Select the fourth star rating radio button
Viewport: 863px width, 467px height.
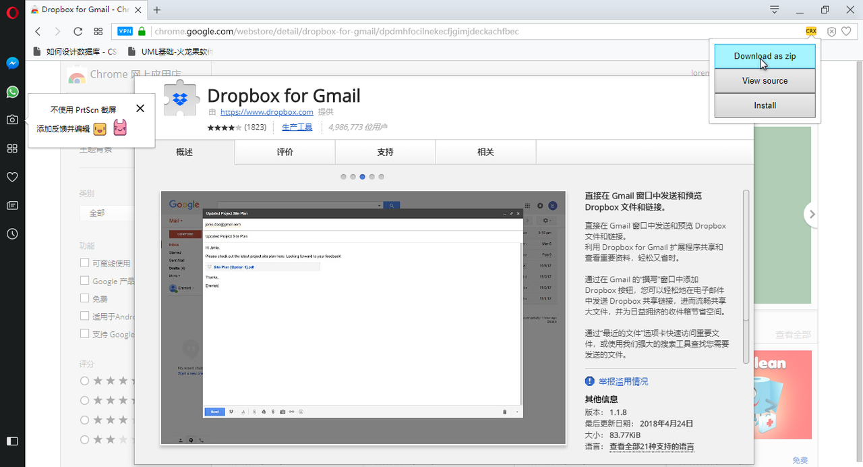pos(85,439)
